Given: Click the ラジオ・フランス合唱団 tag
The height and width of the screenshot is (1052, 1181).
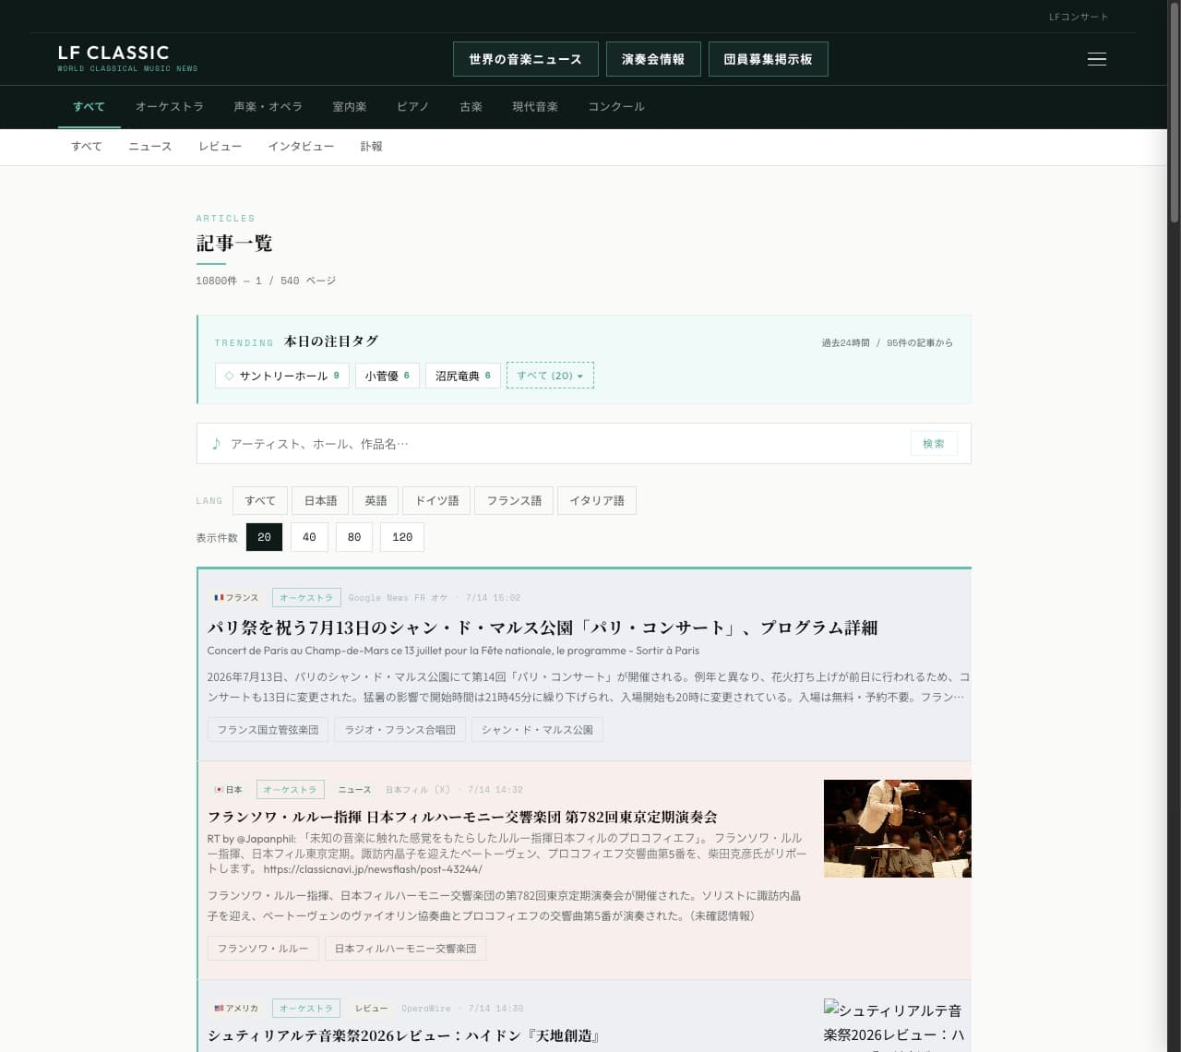Looking at the screenshot, I should [x=400, y=730].
